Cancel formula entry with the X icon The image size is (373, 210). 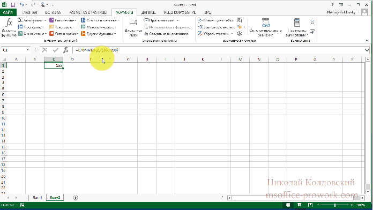[x=44, y=50]
